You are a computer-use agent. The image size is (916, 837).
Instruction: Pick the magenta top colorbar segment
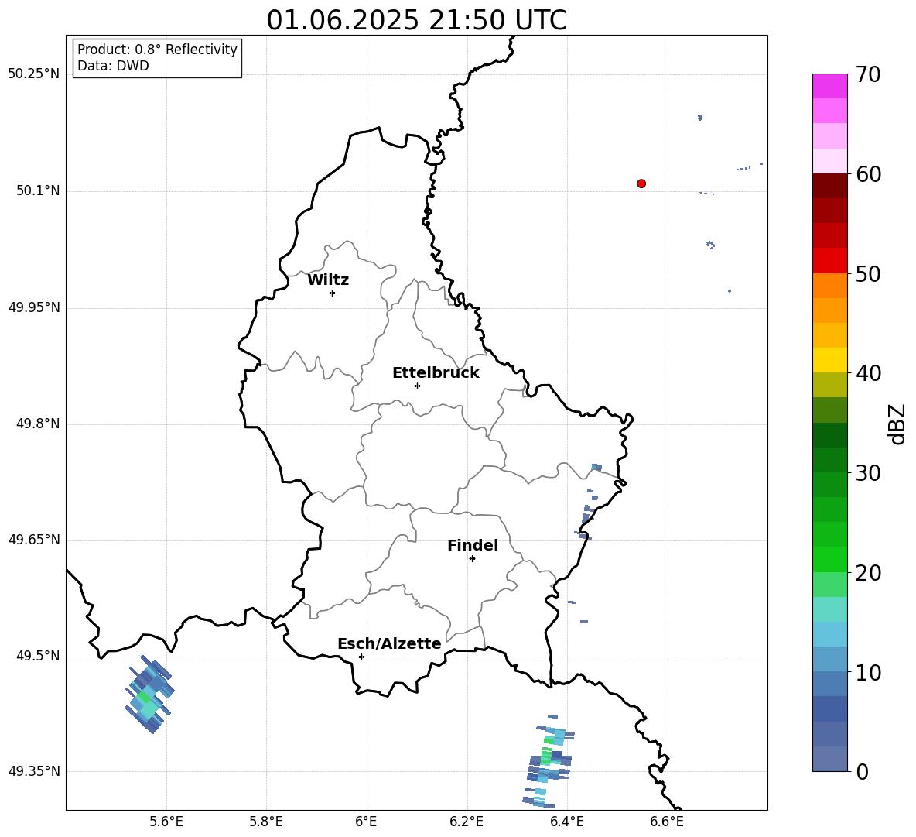tap(829, 86)
